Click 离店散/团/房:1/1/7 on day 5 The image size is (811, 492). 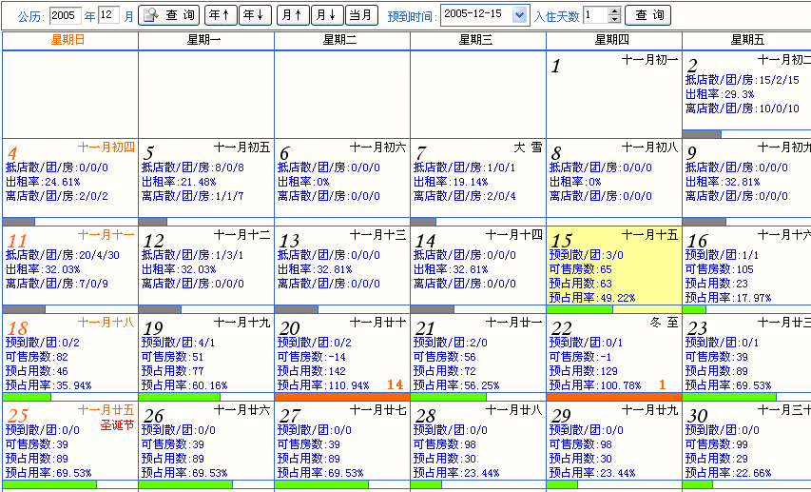point(192,196)
